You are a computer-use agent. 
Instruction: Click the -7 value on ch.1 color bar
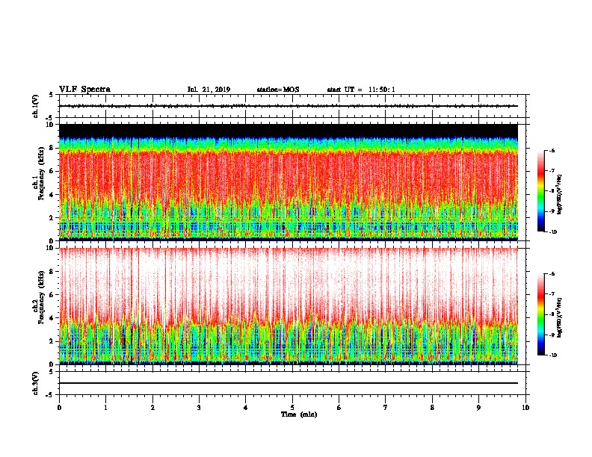(x=552, y=171)
